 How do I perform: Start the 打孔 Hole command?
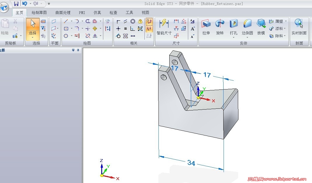click(x=233, y=27)
